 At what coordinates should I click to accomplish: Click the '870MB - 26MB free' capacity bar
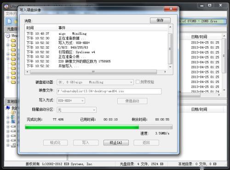click(x=203, y=21)
